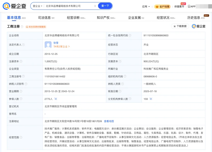Screen dimensions: 212x152
Task: Click help icon next to 核准日期
Action: coord(120,91)
